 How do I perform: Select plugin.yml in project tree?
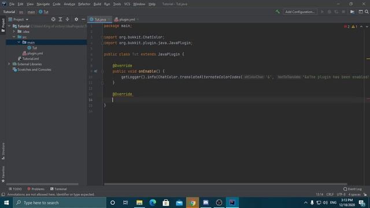tap(32, 53)
